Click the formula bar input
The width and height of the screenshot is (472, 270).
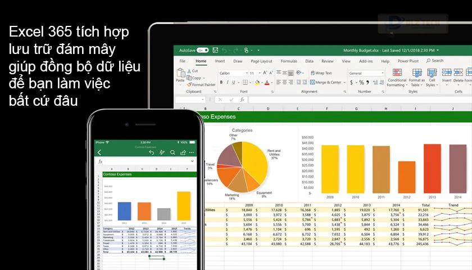360,100
